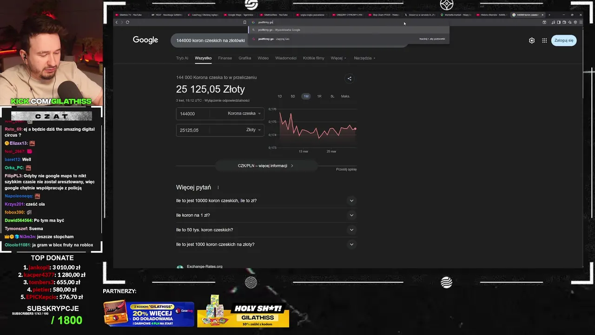
Task: Select the 1R chart range
Action: [319, 96]
